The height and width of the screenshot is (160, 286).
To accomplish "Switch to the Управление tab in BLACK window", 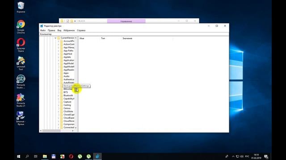I will coord(126,21).
